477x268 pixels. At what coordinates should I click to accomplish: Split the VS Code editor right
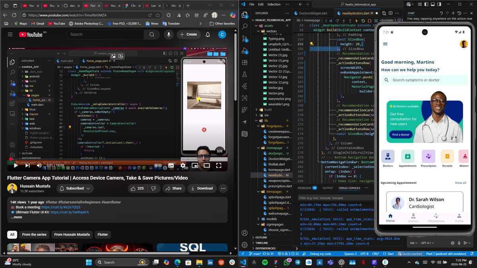(391, 13)
